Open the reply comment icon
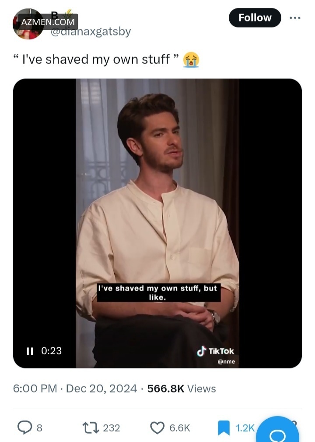 point(25,428)
